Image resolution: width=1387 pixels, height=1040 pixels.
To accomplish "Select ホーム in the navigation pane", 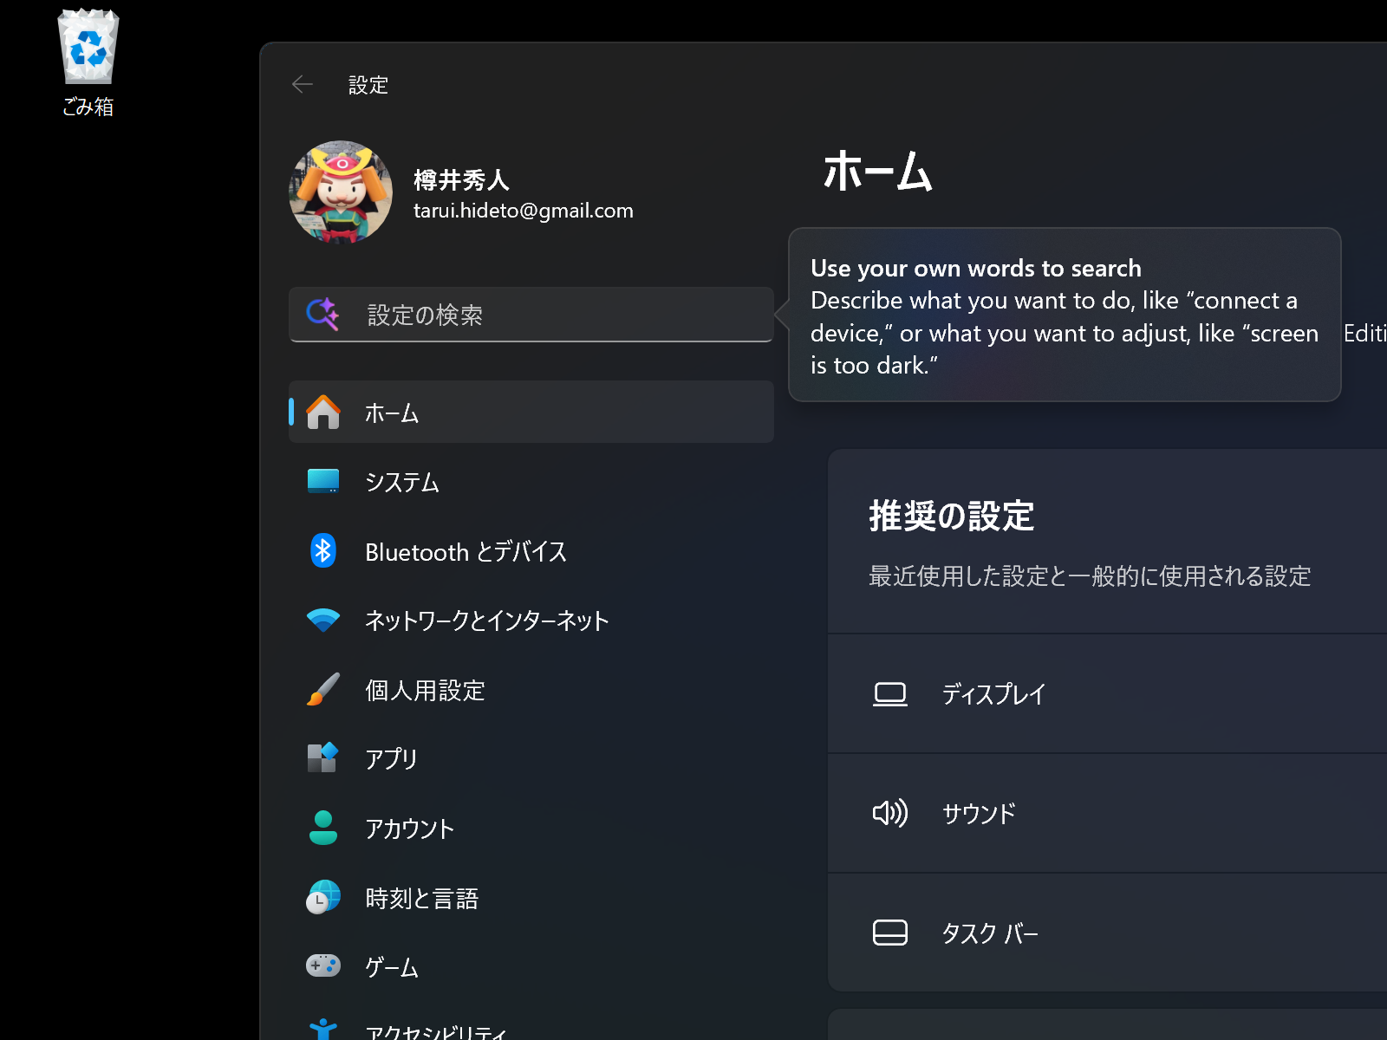I will (391, 413).
